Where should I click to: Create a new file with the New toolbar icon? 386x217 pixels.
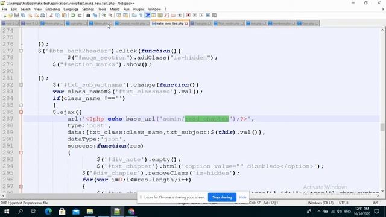(4, 15)
